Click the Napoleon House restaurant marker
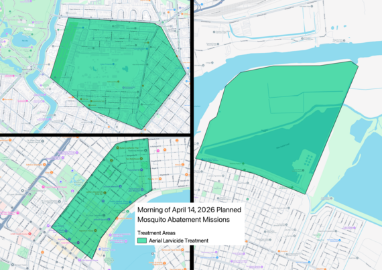 pyautogui.click(x=95, y=230)
